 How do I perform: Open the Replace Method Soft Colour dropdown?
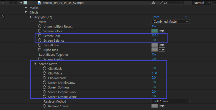pos(171,101)
